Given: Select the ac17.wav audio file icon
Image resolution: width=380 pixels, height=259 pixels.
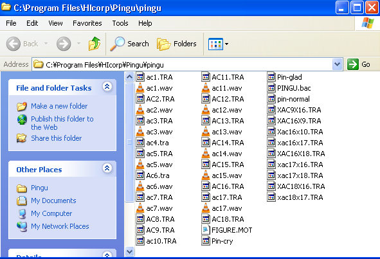Looking at the screenshot, I should pyautogui.click(x=206, y=208).
